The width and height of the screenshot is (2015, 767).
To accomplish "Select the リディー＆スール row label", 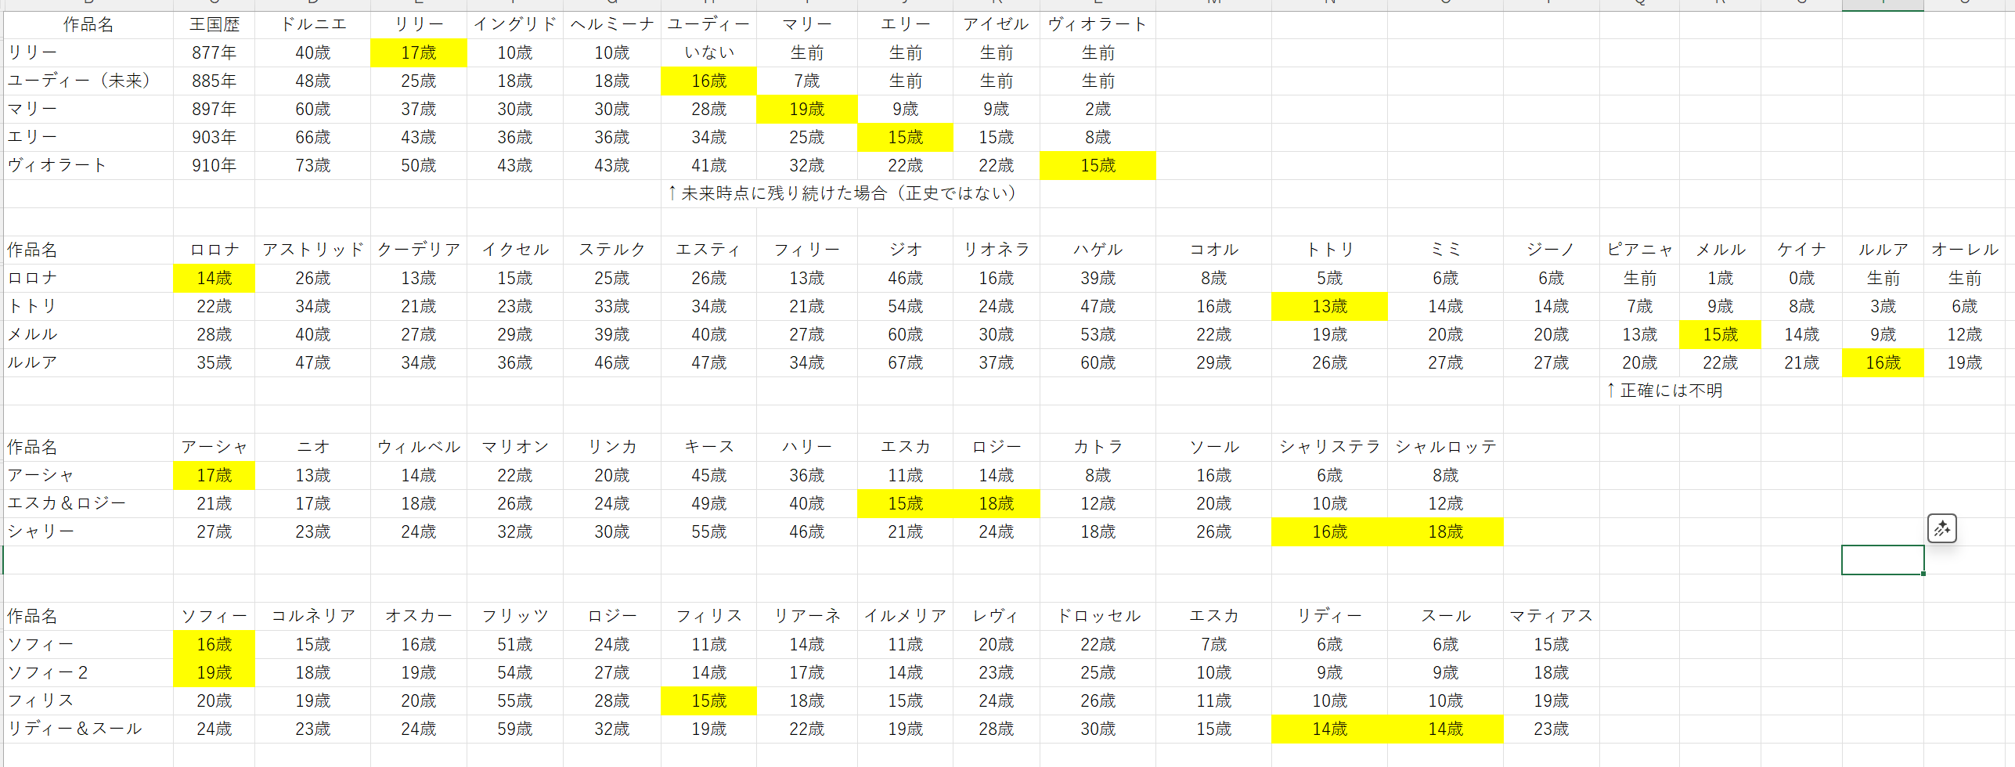I will (75, 729).
